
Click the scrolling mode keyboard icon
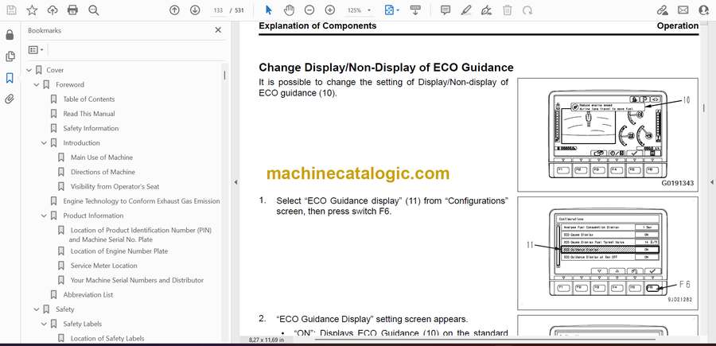click(x=415, y=10)
